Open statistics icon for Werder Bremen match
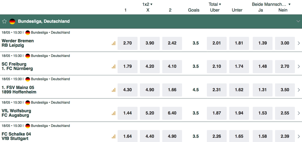This screenshot has width=302, height=142. point(114,44)
